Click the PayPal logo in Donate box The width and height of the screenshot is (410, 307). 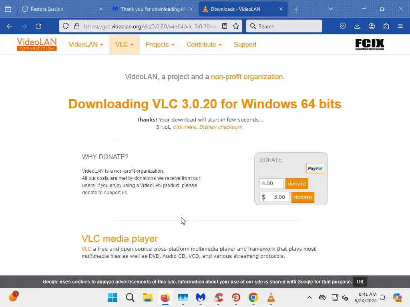pyautogui.click(x=315, y=168)
